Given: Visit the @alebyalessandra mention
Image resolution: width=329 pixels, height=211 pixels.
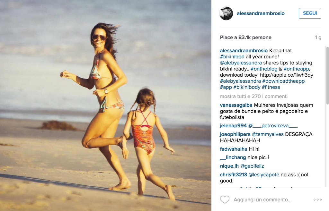Looking at the screenshot, I should 241,63.
